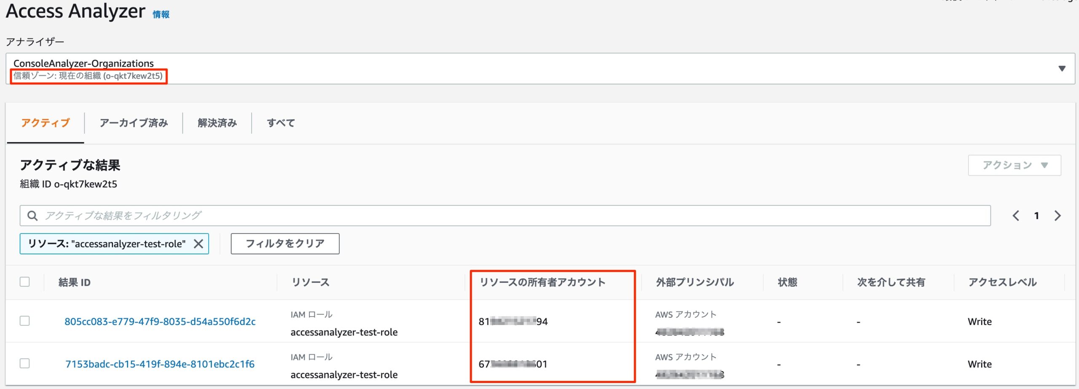Open the 解決済み tab

point(217,123)
